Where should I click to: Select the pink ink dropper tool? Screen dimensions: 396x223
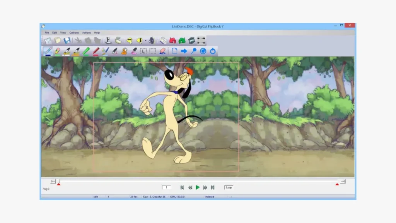[133, 51]
